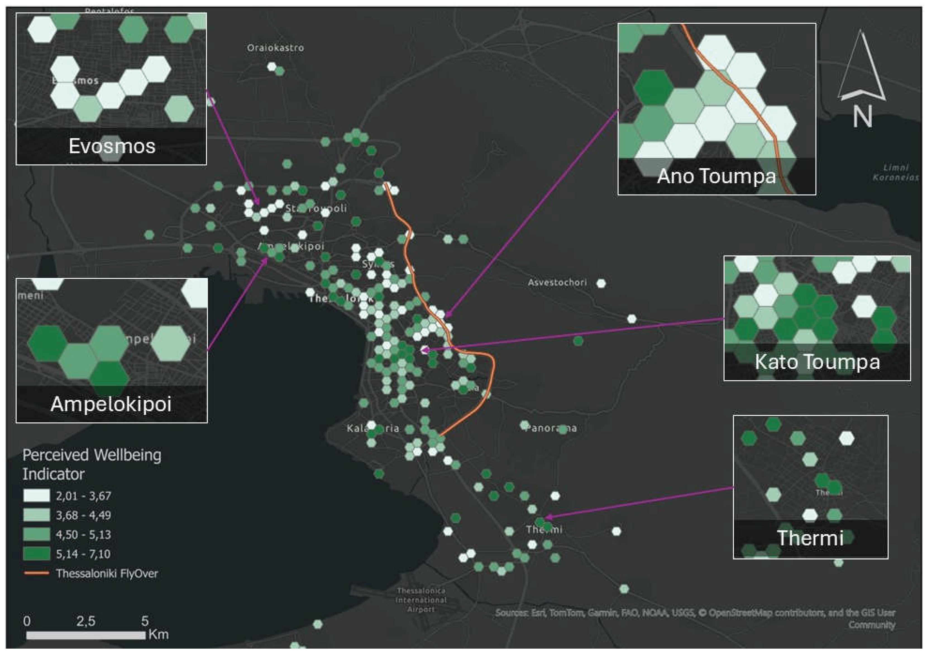
Task: Click the scale bar in kilometers
Action: click(86, 635)
